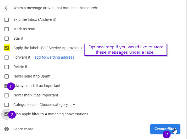This screenshot has height=139, width=187.
Task: Enable Never send it to Spam
Action: click(7, 76)
